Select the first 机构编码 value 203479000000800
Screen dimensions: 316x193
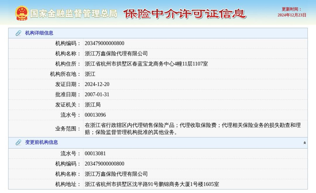coord(104,43)
